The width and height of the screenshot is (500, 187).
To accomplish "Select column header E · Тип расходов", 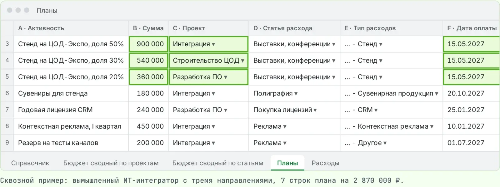I will pos(391,28).
